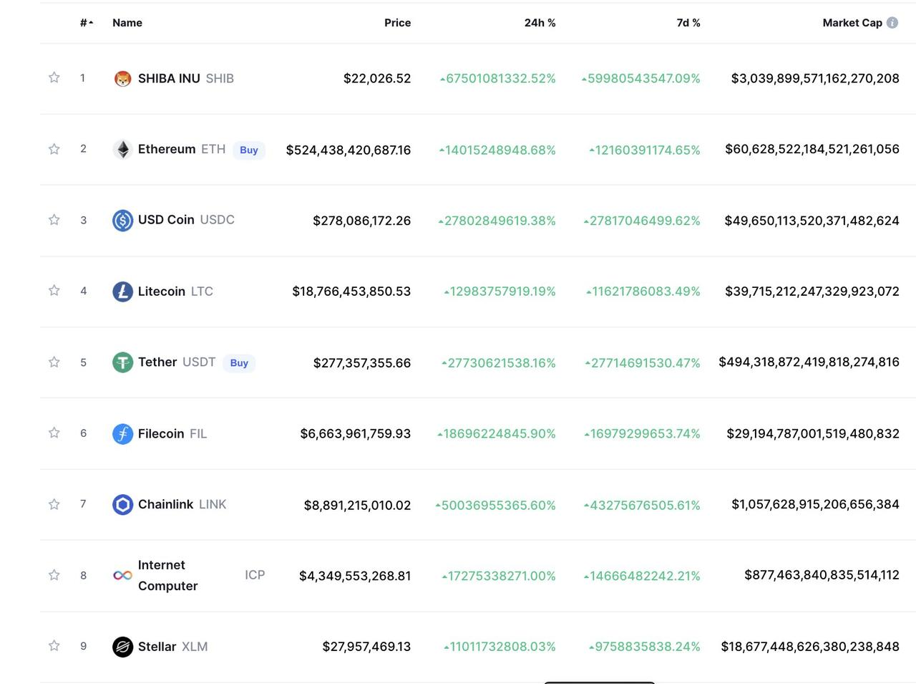The image size is (916, 684).
Task: Click the Litecoin logo icon
Action: click(x=122, y=292)
